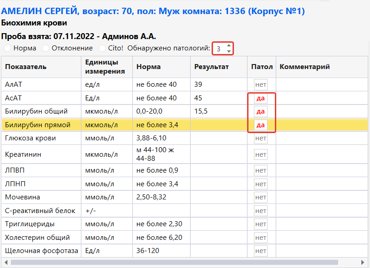370x268 pixels.
Task: Decrease the detected pathologies count
Action: (229, 51)
